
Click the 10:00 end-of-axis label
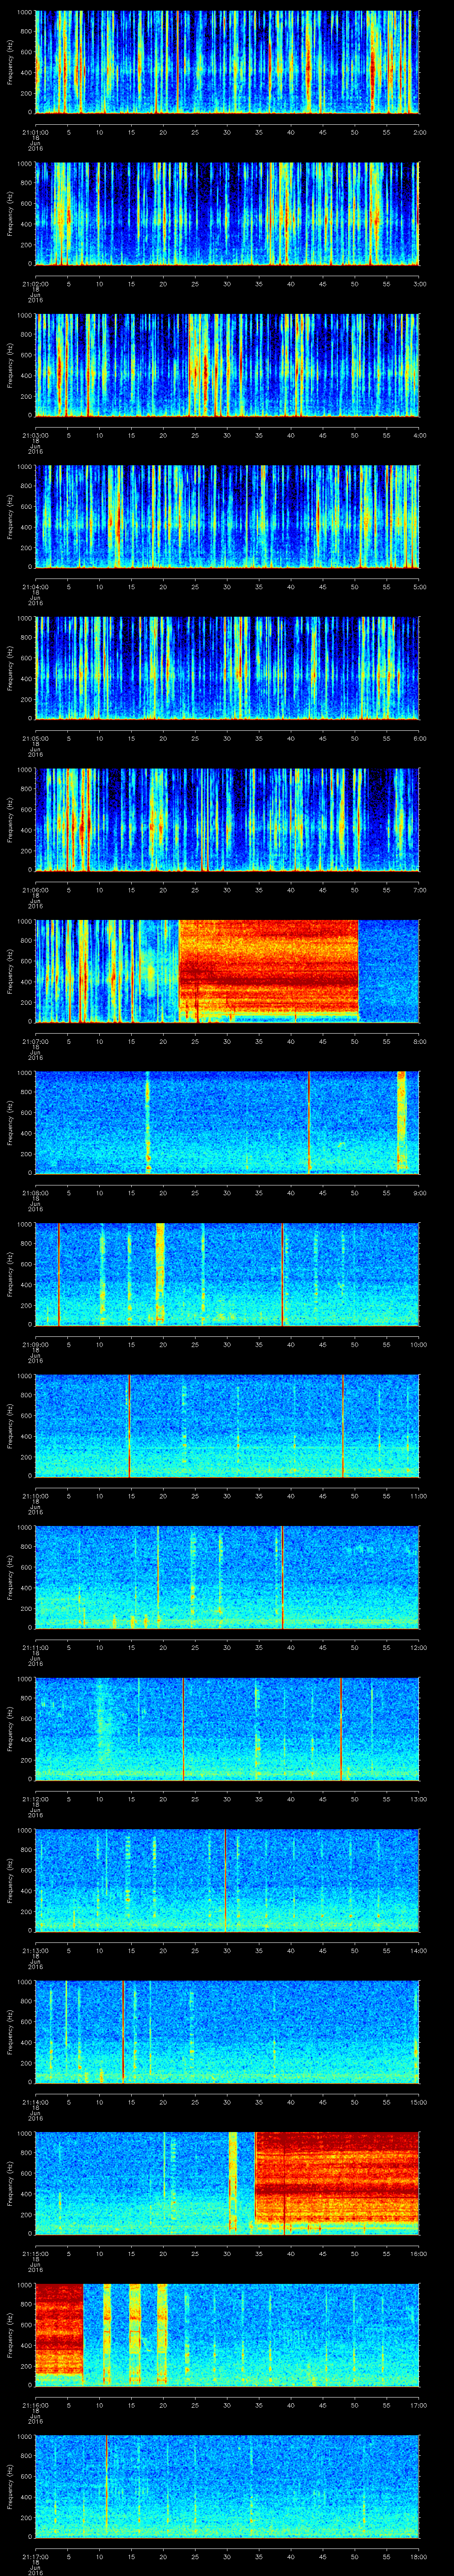(418, 1344)
